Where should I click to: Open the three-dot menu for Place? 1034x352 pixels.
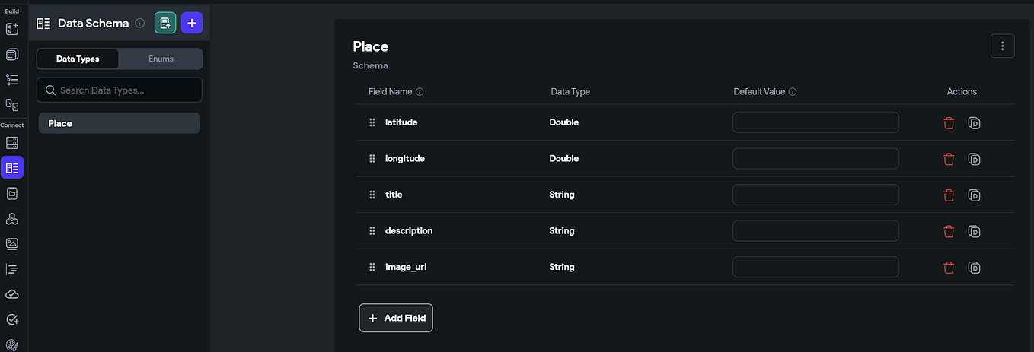point(1002,46)
